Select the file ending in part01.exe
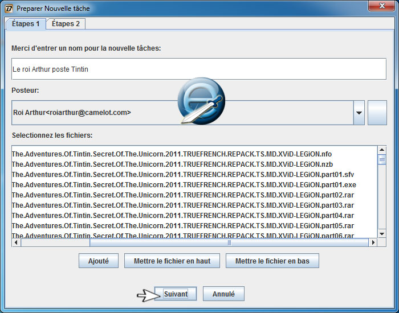399x313 pixels. click(x=184, y=185)
